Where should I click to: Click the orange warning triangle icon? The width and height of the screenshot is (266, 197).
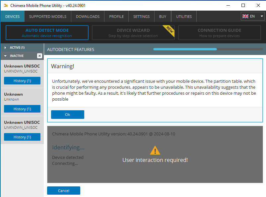click(x=155, y=150)
